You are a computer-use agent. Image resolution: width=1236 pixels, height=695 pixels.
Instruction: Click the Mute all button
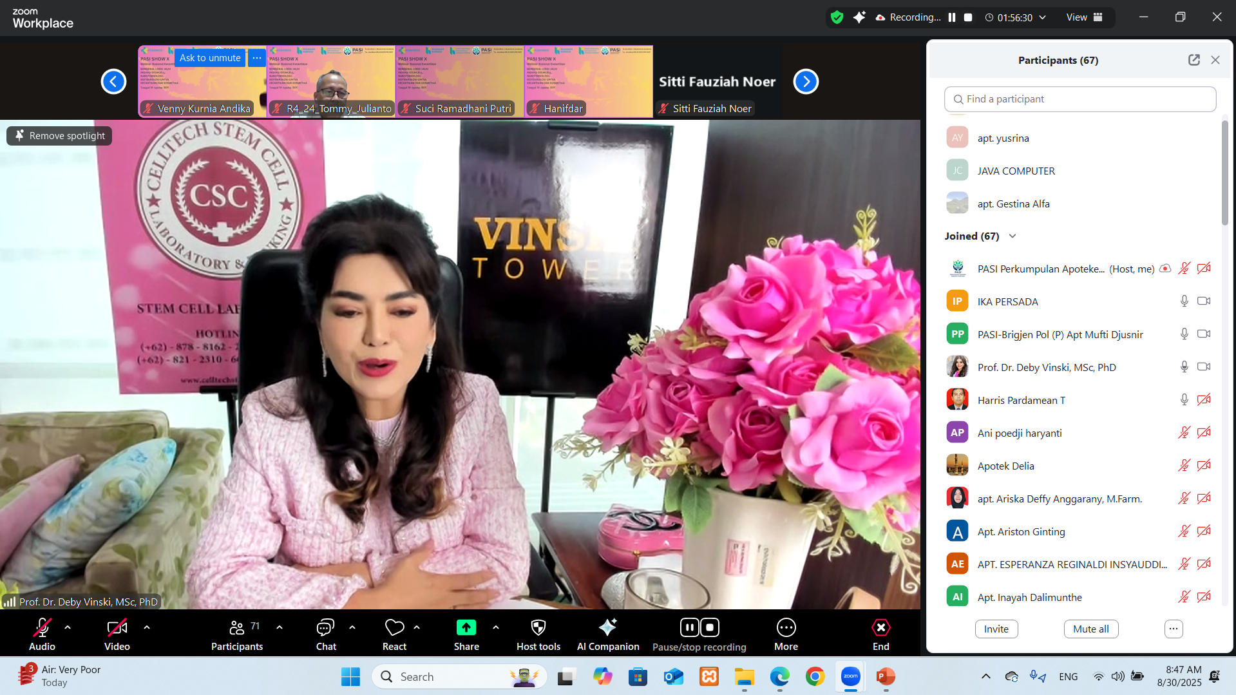[x=1090, y=629]
